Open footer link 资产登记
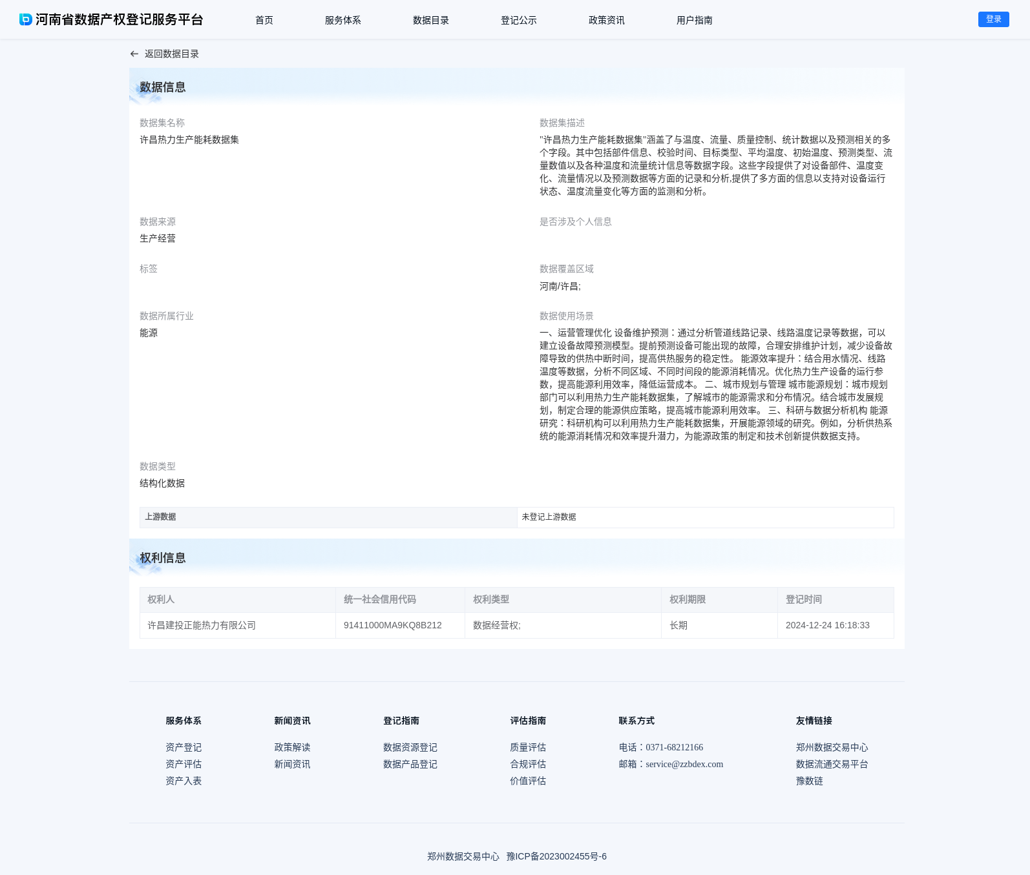1030x875 pixels. [184, 747]
